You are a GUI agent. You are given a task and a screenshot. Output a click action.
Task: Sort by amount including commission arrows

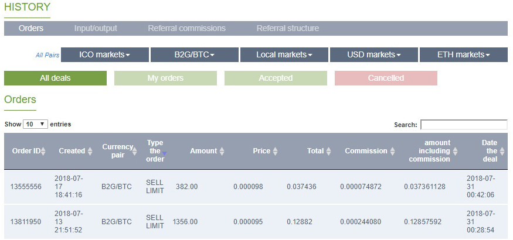[455, 151]
